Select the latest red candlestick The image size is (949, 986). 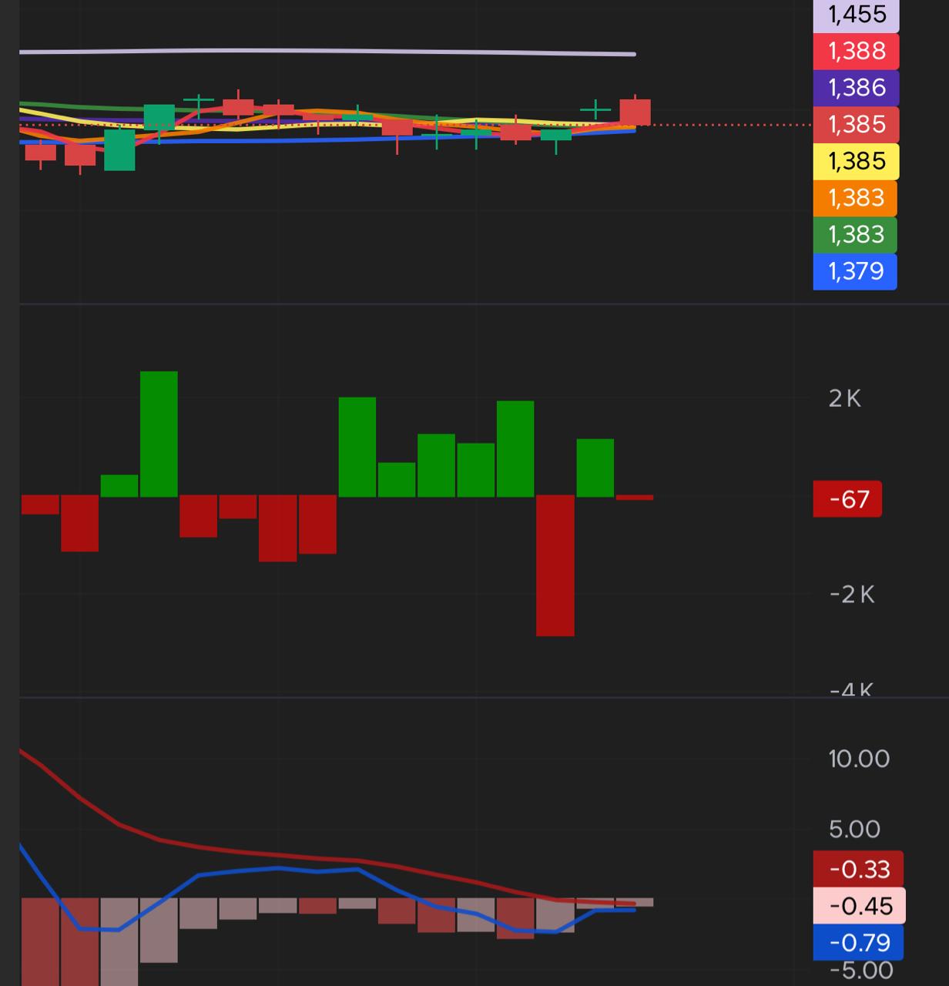tap(635, 112)
